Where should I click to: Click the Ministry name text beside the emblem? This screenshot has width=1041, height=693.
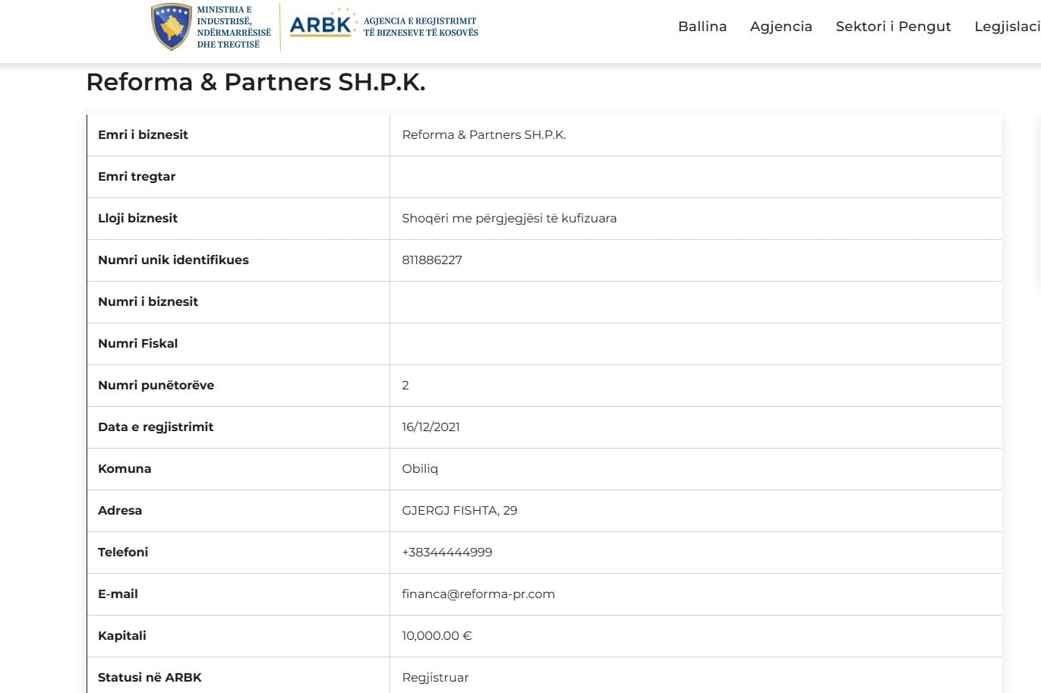click(232, 27)
